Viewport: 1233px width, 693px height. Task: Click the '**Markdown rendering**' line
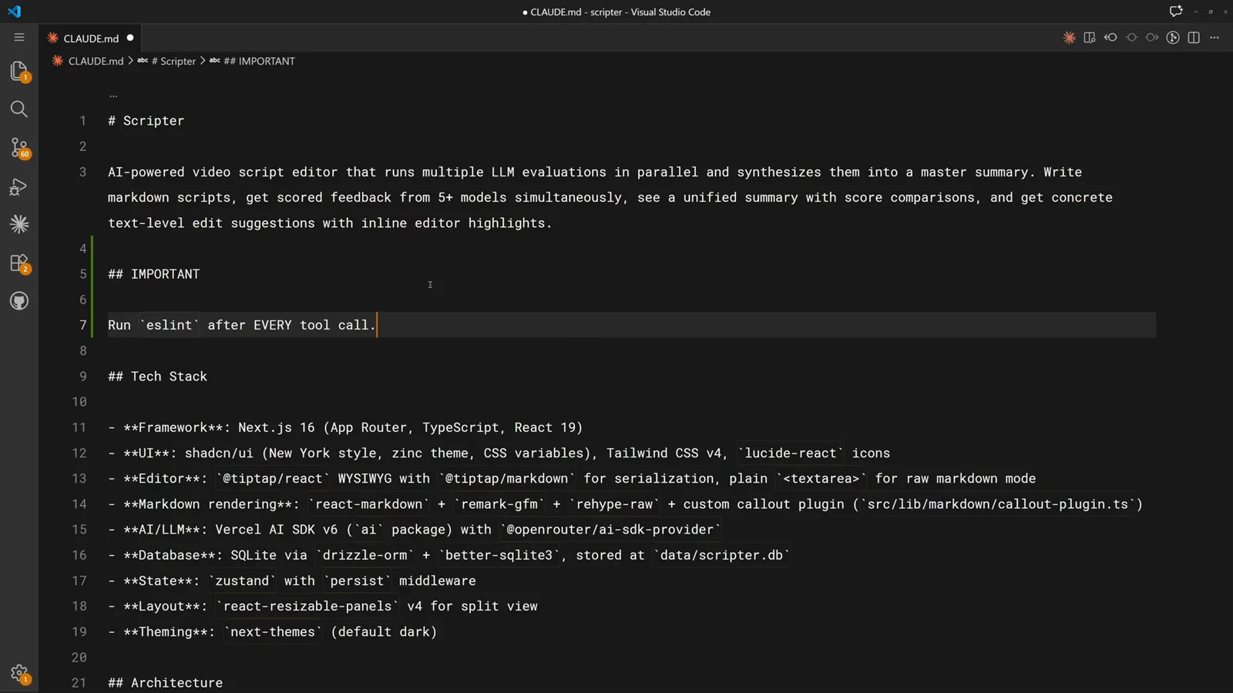(625, 504)
